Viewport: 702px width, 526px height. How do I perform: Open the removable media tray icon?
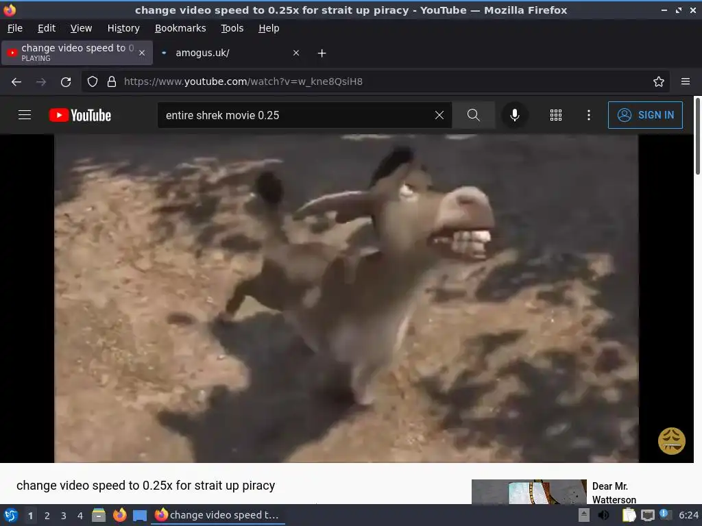(x=584, y=515)
